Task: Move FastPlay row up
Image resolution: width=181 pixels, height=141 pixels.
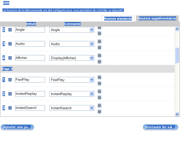Action: (x=99, y=77)
